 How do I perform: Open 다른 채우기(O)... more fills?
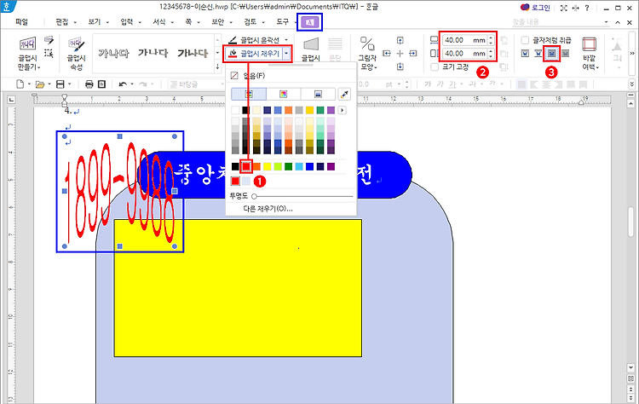point(268,209)
